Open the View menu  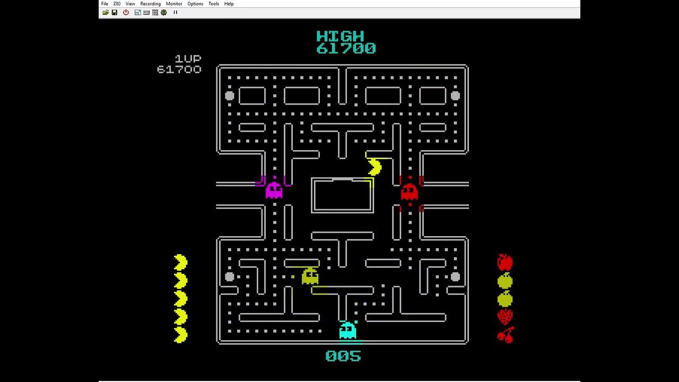pos(130,4)
